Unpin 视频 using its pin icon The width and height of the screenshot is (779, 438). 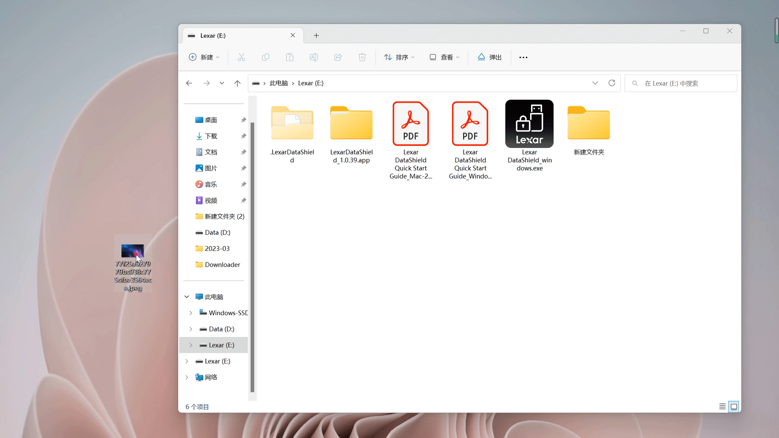point(243,200)
